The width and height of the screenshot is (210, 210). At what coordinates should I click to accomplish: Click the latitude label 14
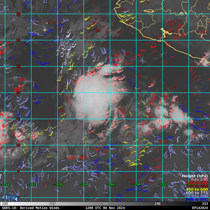18,93
